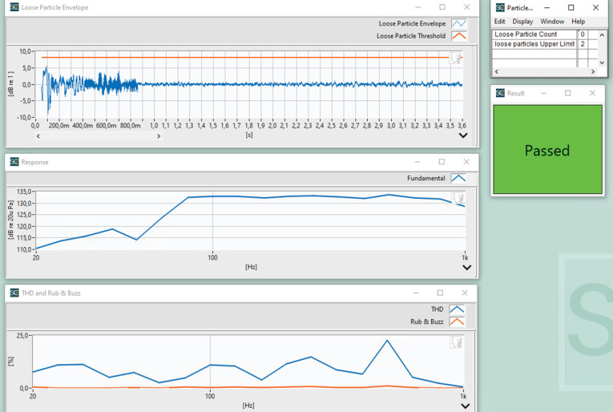
Task: Click the graph palette icon in THD plot
Action: tap(456, 341)
